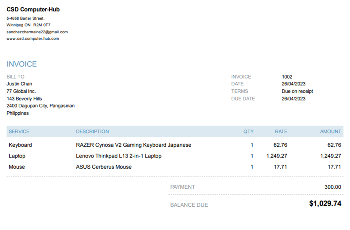Image resolution: width=350 pixels, height=230 pixels.
Task: Click the Due on receipt terms value
Action: [297, 91]
